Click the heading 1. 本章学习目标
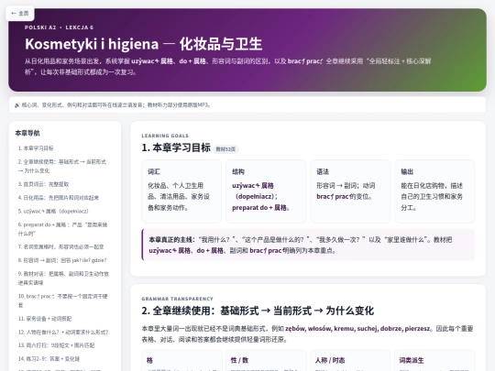Image resolution: width=495 pixels, height=371 pixels. pyautogui.click(x=176, y=147)
